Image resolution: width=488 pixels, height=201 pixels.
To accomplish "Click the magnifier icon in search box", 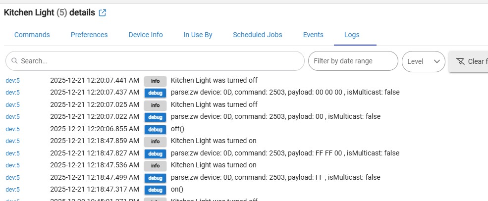I will [14, 61].
